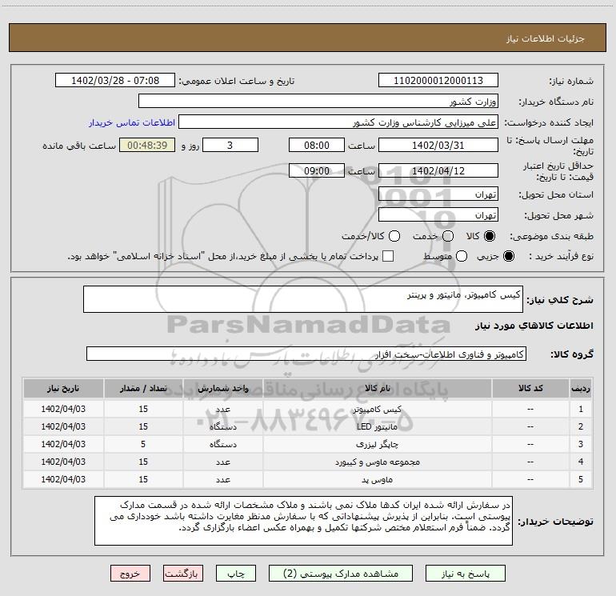Click the تاریخ نیاز column header
The image size is (616, 596).
(x=63, y=388)
